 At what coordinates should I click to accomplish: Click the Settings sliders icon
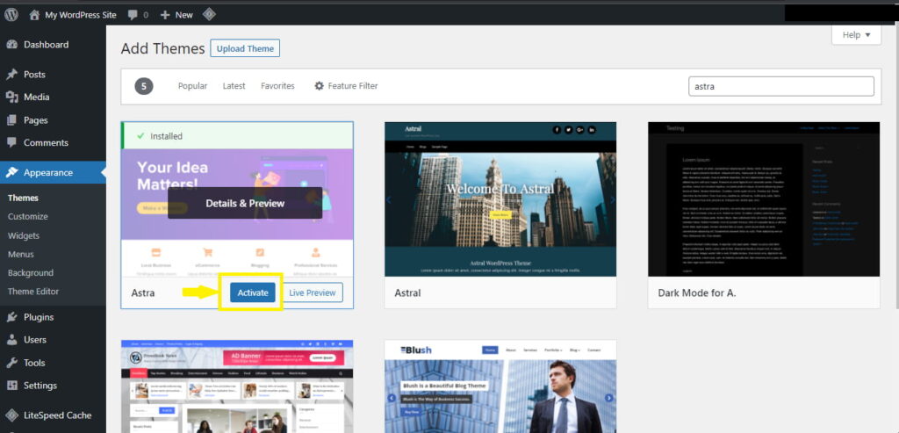pos(11,386)
